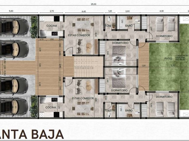Select DORMITORIO label beside upper twin beds

[164, 36]
